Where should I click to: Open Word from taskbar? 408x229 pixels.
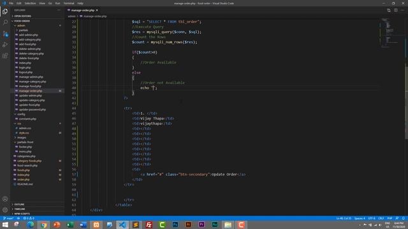point(83,225)
